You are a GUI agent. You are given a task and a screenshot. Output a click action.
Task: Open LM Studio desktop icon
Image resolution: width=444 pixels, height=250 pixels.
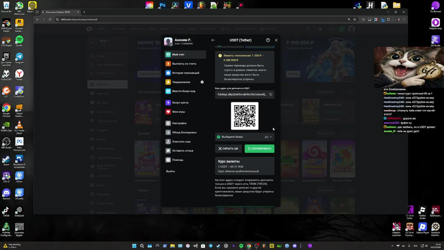(x=435, y=41)
